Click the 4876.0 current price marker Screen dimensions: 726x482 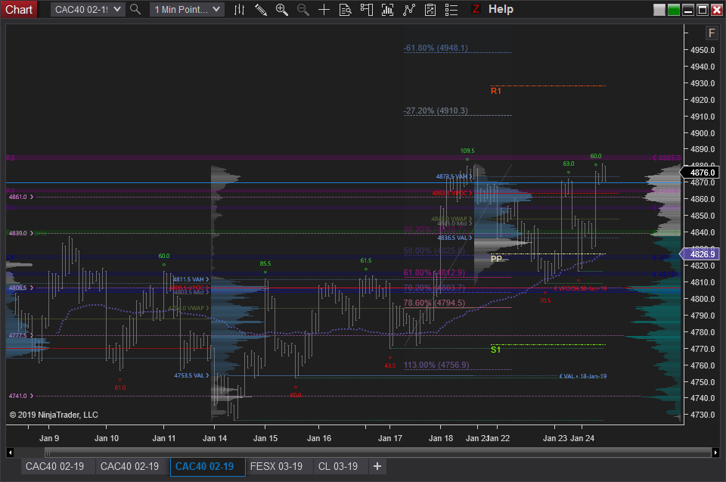pyautogui.click(x=700, y=173)
